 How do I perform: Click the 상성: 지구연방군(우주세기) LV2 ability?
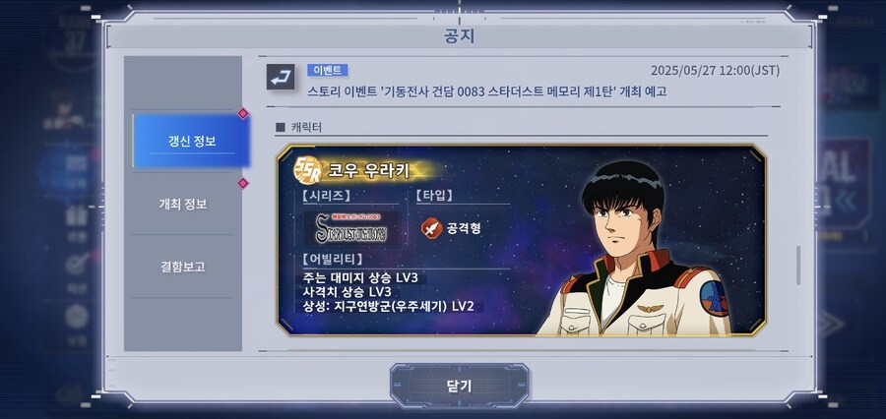(x=389, y=307)
